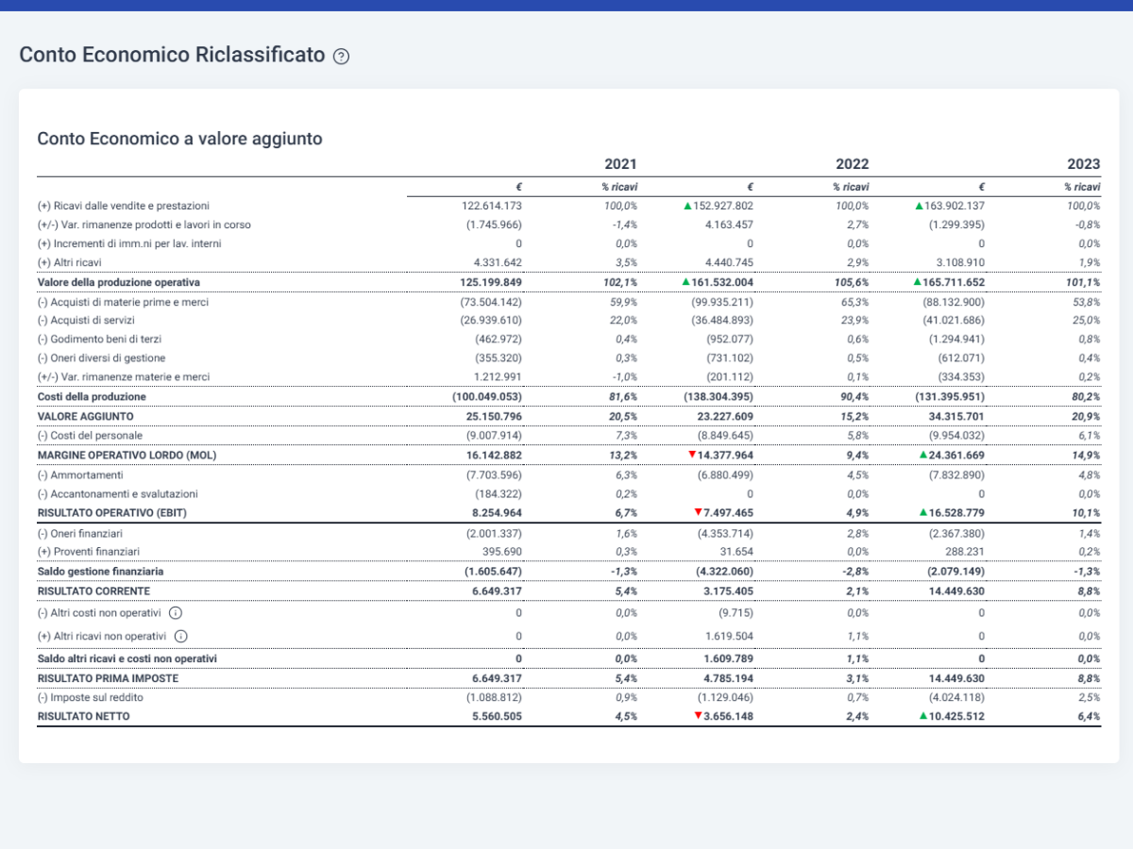Click the 90,4% cost percentage for 2022
The width and height of the screenshot is (1133, 849).
point(855,396)
